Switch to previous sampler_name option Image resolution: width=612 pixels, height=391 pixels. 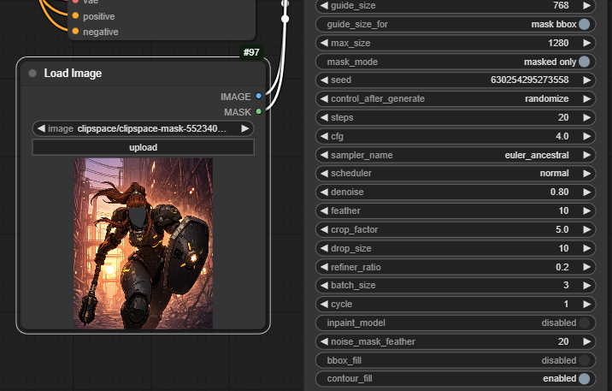pyautogui.click(x=324, y=155)
